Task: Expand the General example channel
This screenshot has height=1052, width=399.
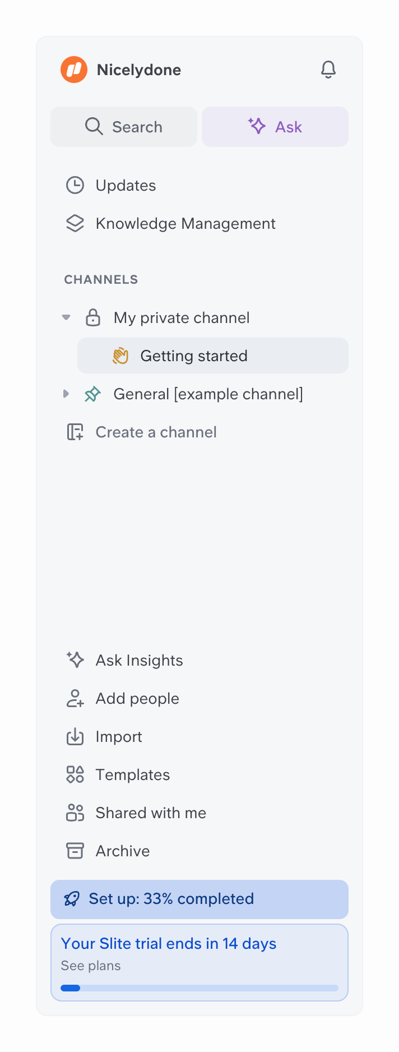Action: coord(66,394)
